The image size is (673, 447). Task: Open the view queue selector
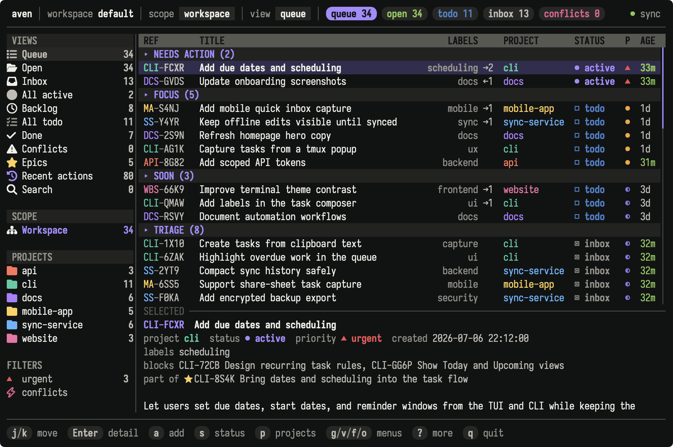coord(293,14)
